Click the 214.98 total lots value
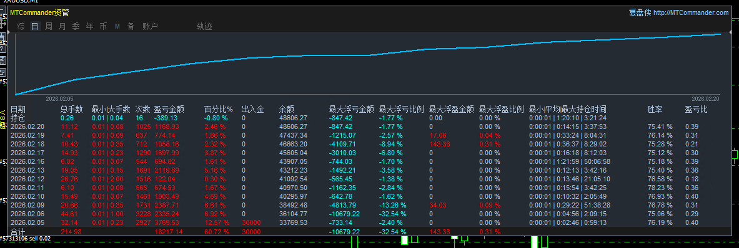 pos(71,232)
